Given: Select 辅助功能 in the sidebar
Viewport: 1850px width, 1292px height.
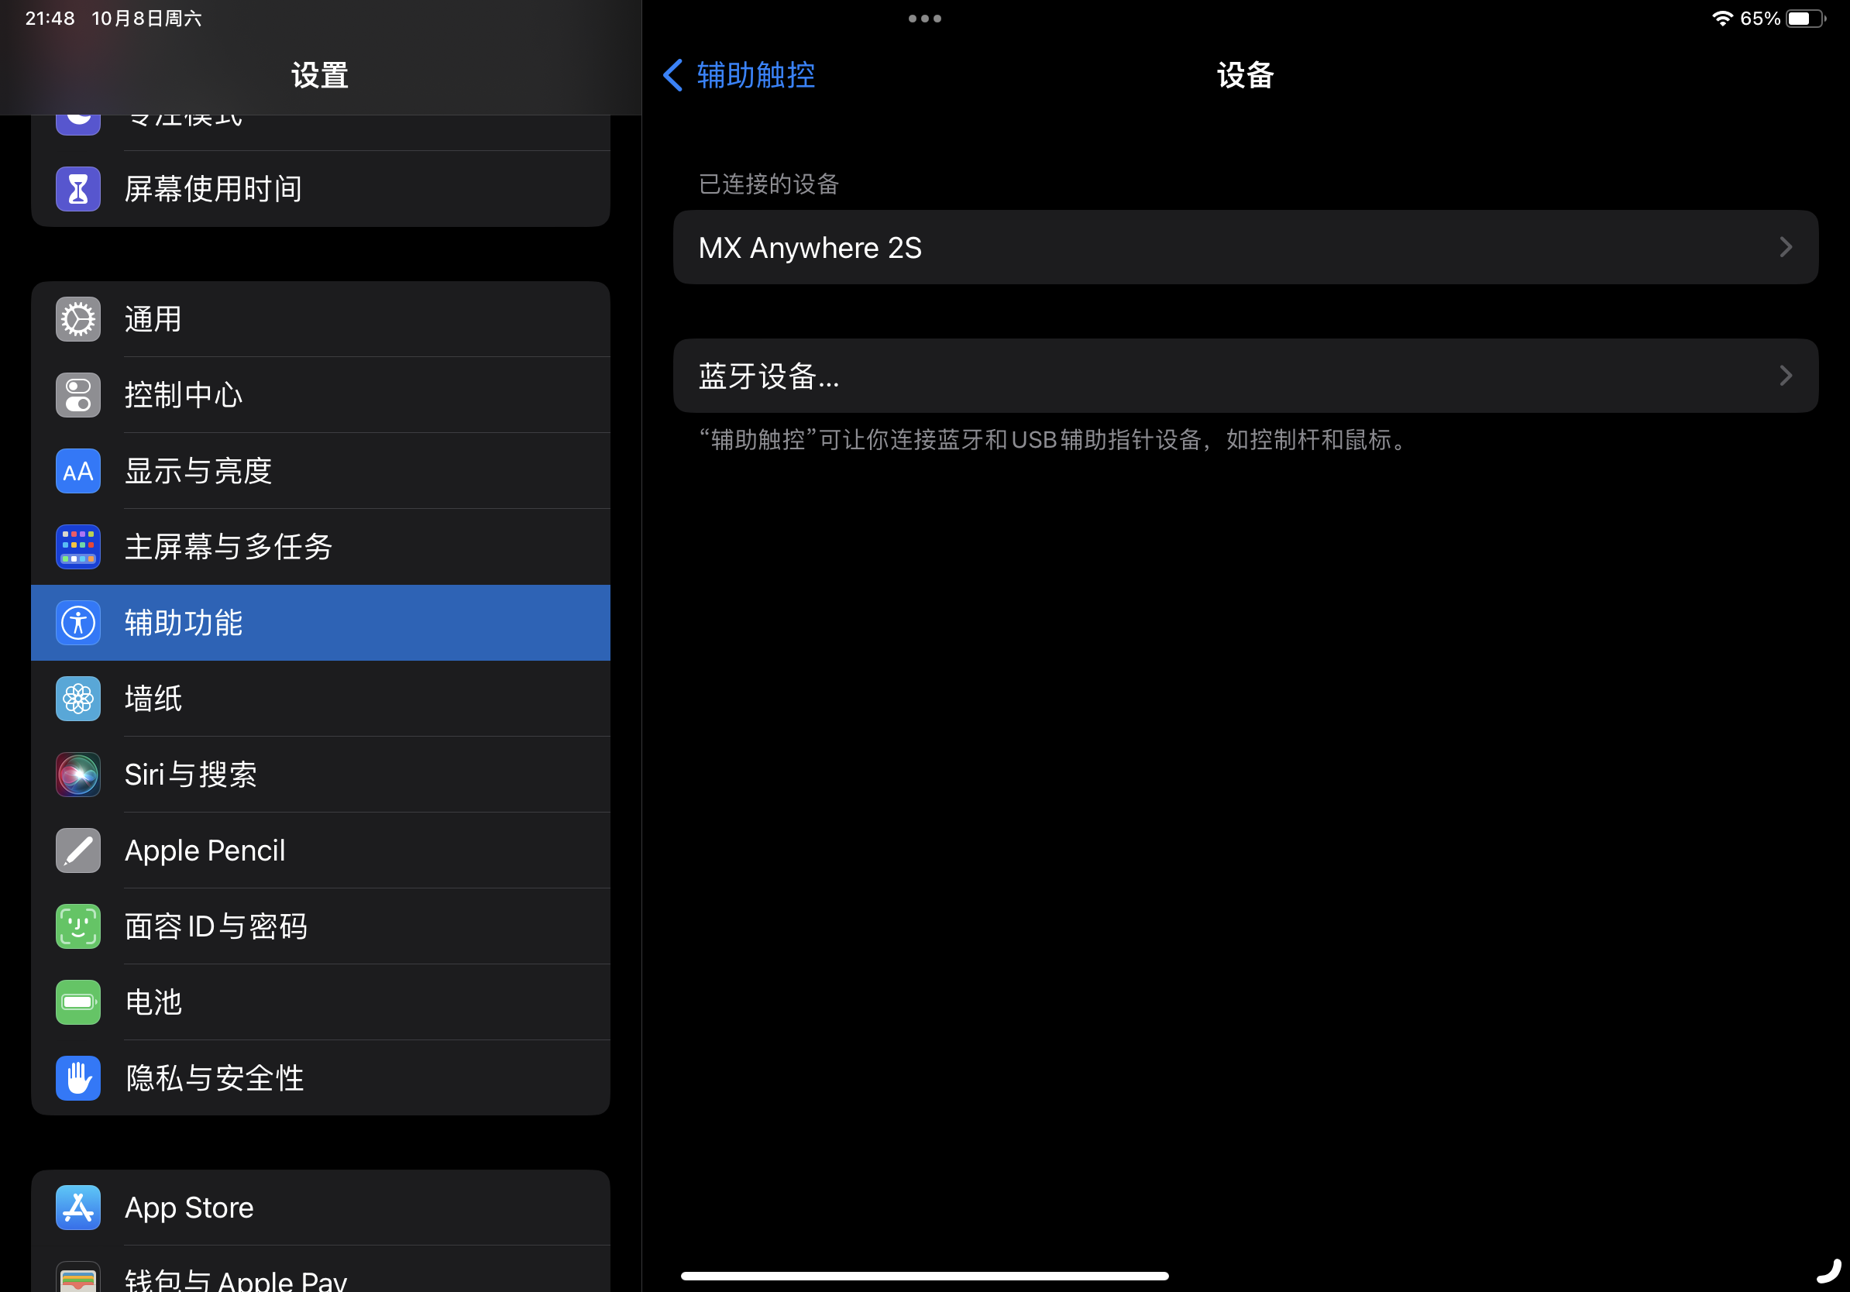Looking at the screenshot, I should coord(321,623).
